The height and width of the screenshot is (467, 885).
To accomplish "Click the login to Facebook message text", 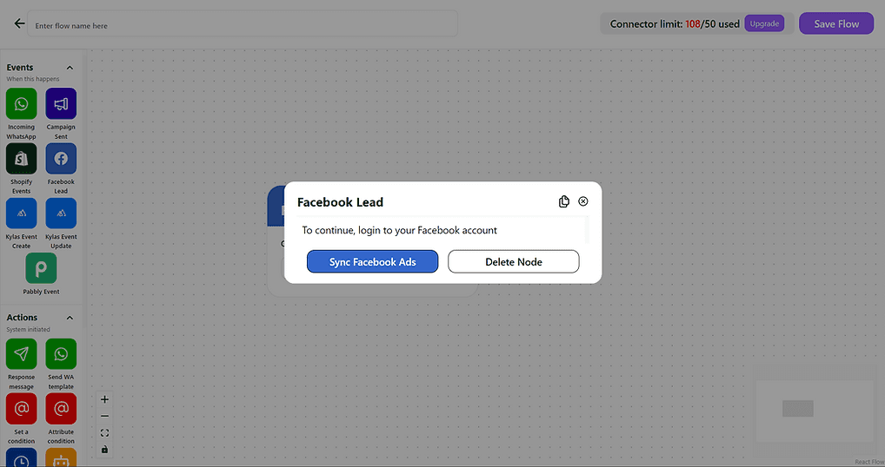I will tap(400, 230).
